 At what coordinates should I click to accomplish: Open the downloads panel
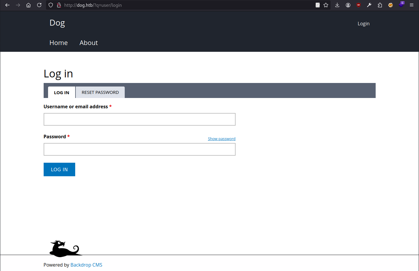click(337, 5)
